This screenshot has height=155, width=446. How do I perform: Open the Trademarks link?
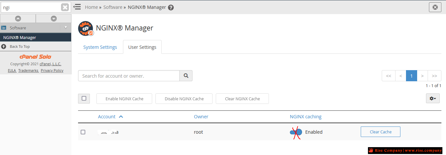28,70
